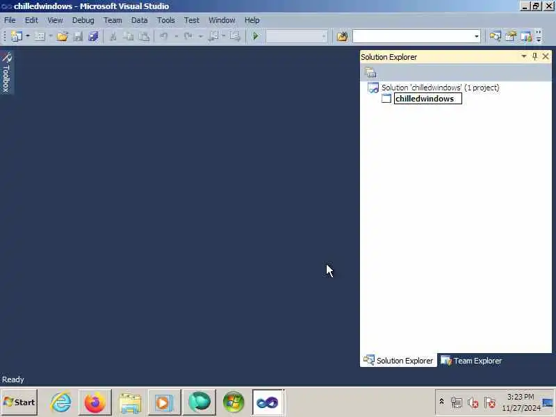Click the chilledwindows project icon
Image resolution: width=556 pixels, height=417 pixels.
[x=386, y=99]
